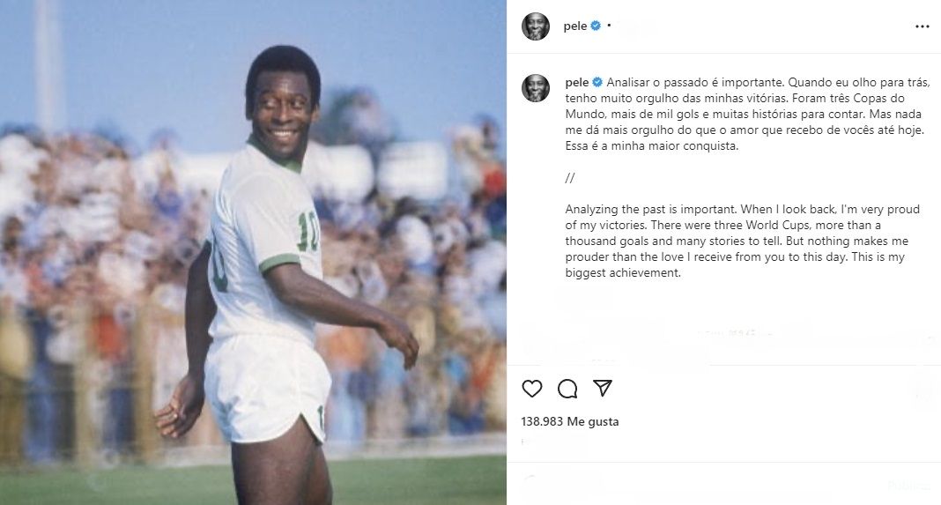This screenshot has width=941, height=505.
Task: Click the profile avatar next to the caption
Action: [535, 88]
